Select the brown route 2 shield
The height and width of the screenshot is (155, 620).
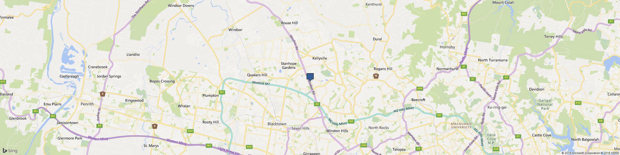[154, 126]
